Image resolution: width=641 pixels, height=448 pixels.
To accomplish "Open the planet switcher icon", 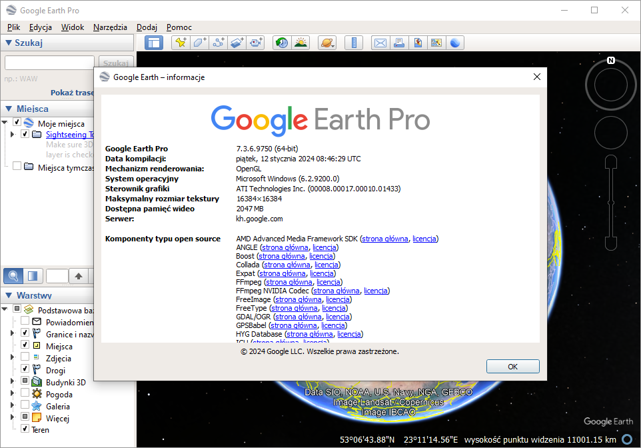I will click(327, 43).
